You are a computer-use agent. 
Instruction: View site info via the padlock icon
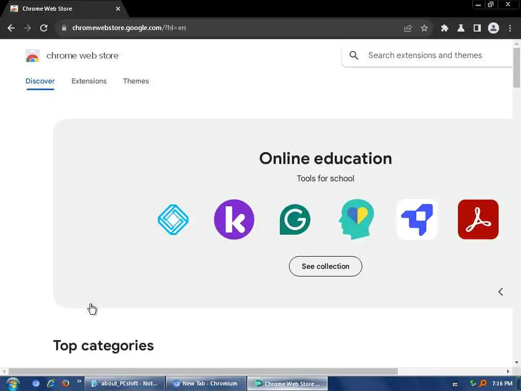[x=64, y=28]
